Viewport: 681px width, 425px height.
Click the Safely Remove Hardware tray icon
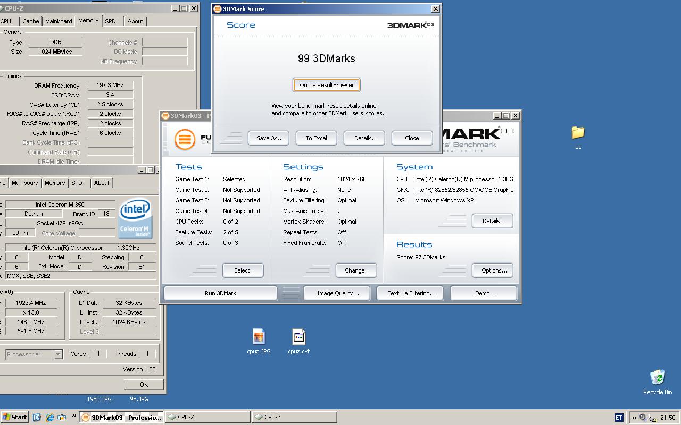tap(652, 418)
